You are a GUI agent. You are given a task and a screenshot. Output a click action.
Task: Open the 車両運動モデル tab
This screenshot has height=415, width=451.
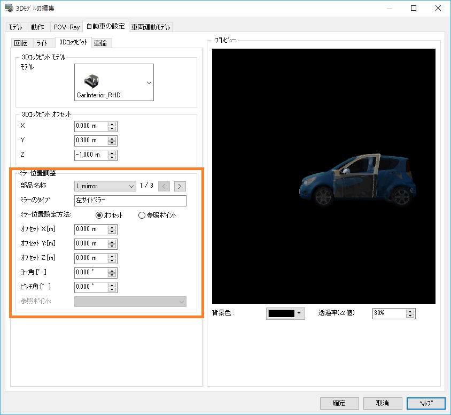pyautogui.click(x=151, y=27)
